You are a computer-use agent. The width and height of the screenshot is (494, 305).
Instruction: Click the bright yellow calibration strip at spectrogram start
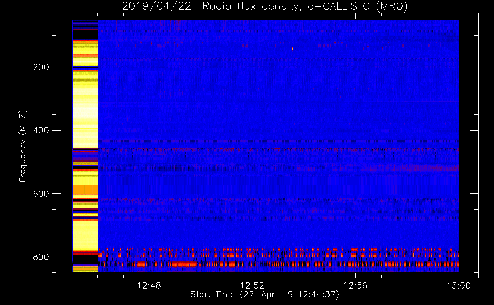[x=85, y=145]
